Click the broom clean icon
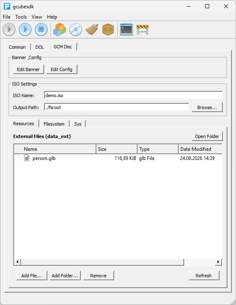The image size is (236, 305). (92, 29)
